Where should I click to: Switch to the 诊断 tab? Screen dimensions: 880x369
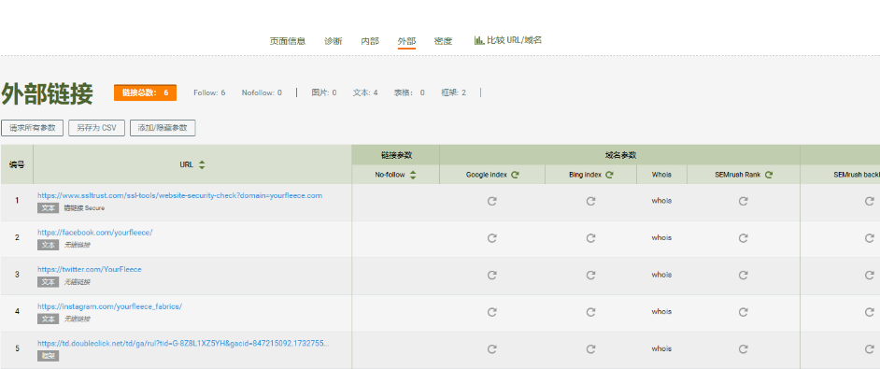point(333,41)
